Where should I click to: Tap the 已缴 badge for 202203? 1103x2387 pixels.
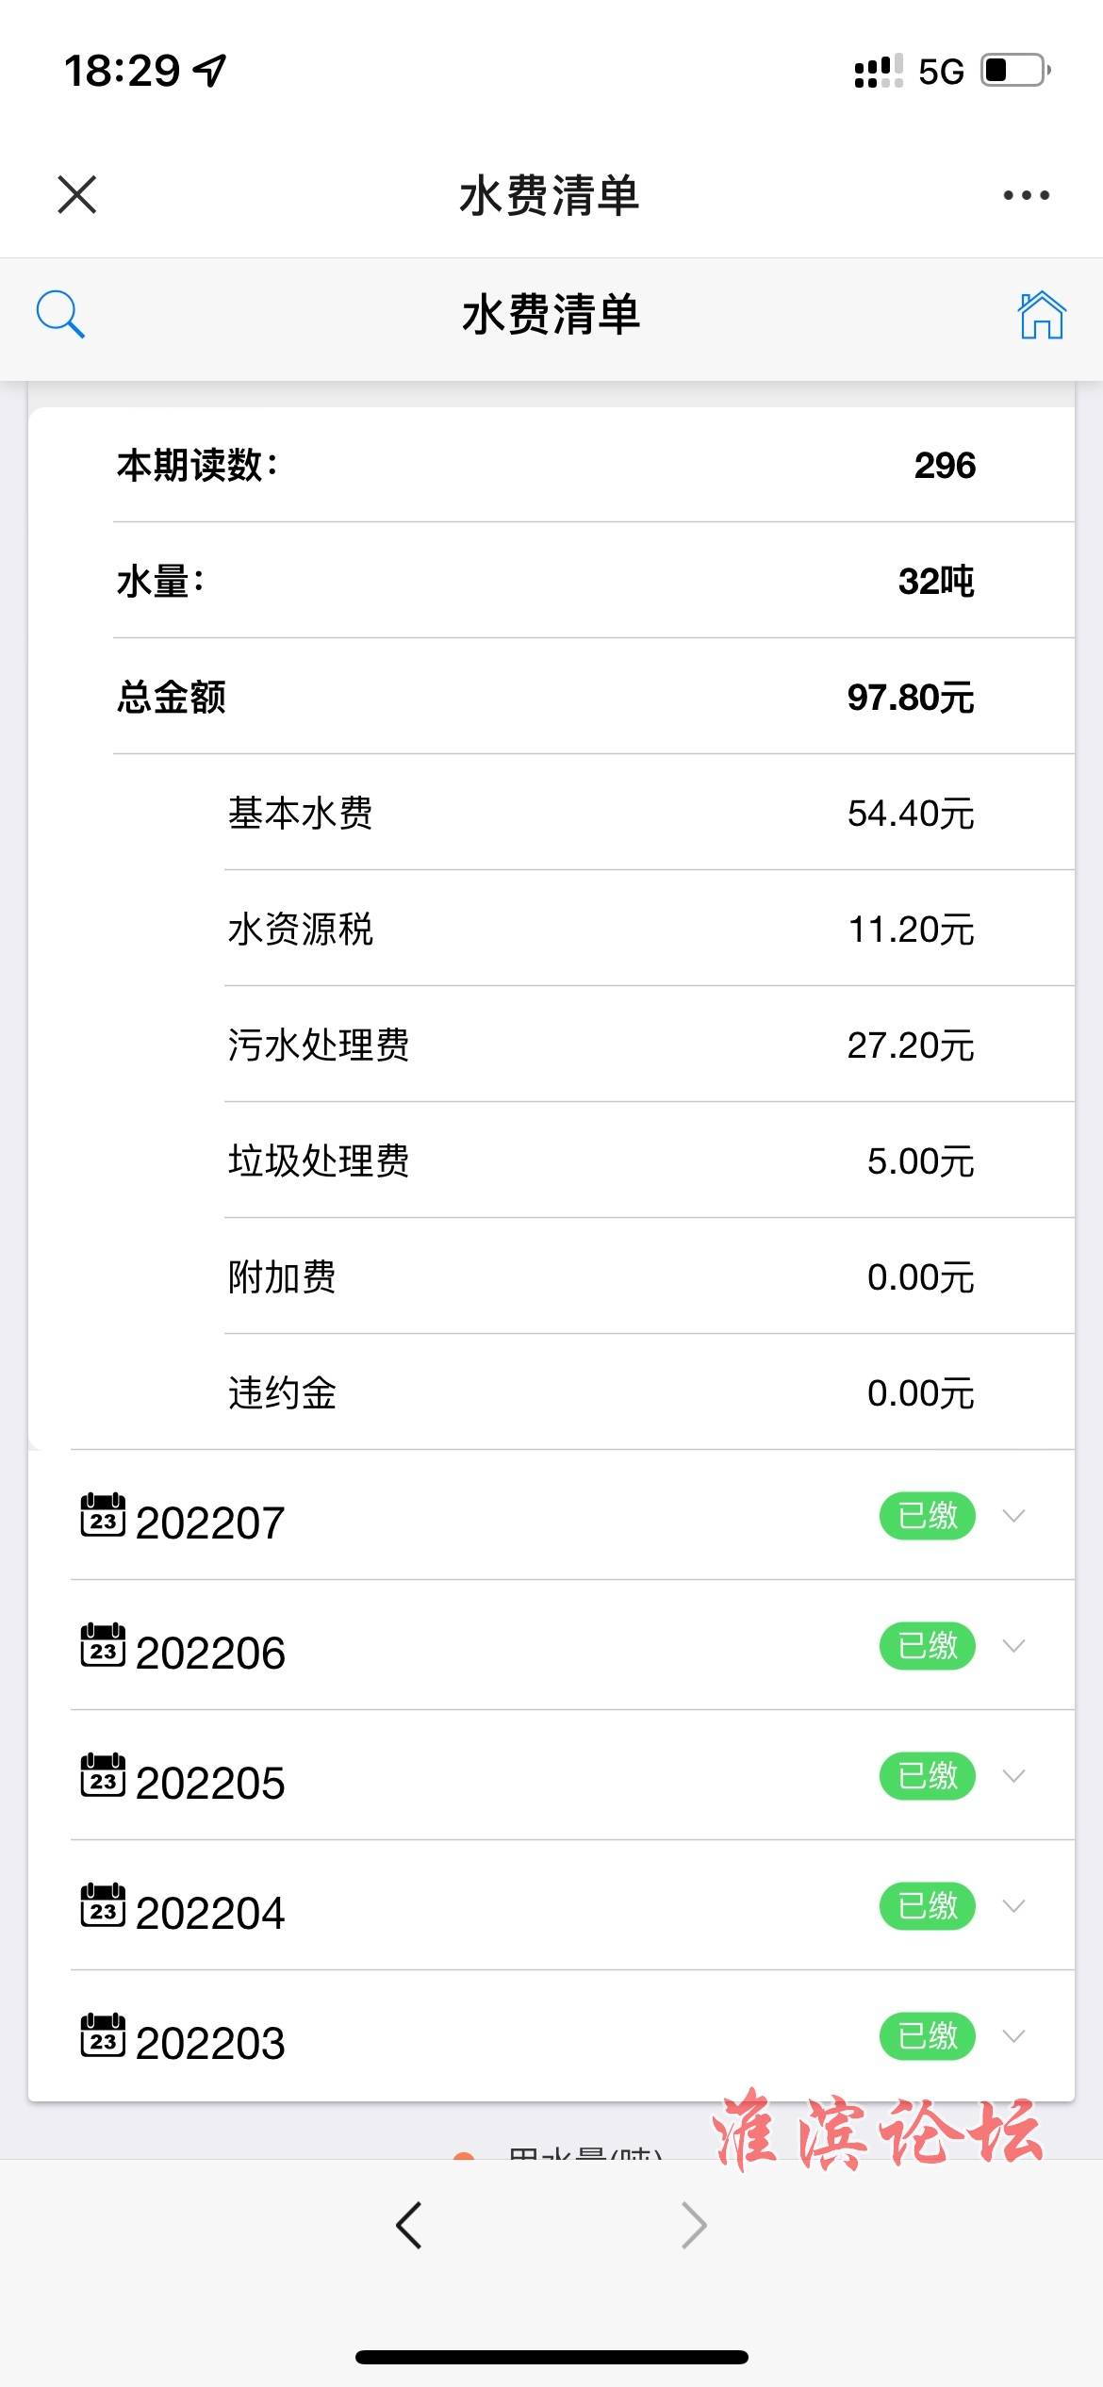tap(927, 2036)
